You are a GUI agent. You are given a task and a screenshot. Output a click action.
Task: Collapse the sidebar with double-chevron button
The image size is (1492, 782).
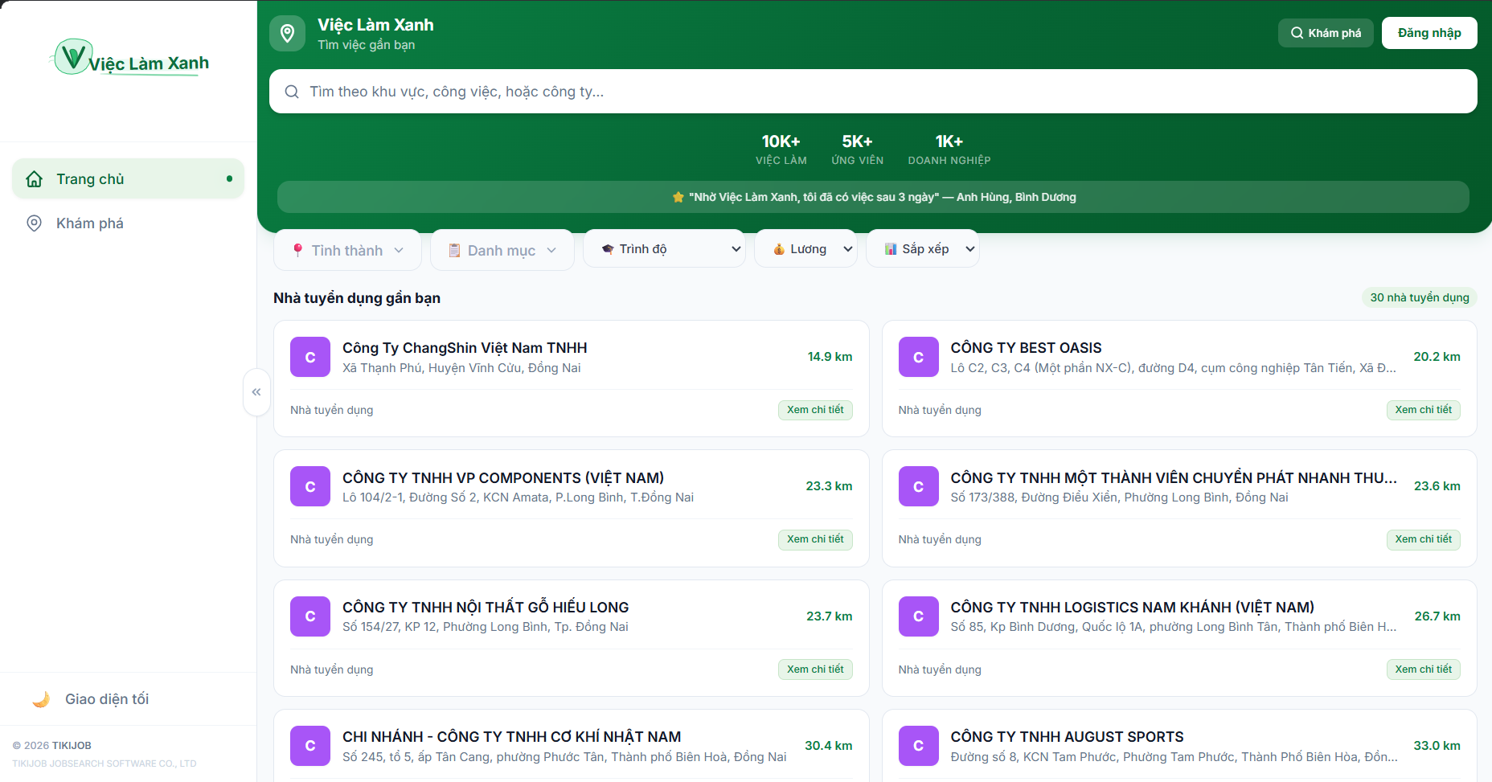click(256, 392)
